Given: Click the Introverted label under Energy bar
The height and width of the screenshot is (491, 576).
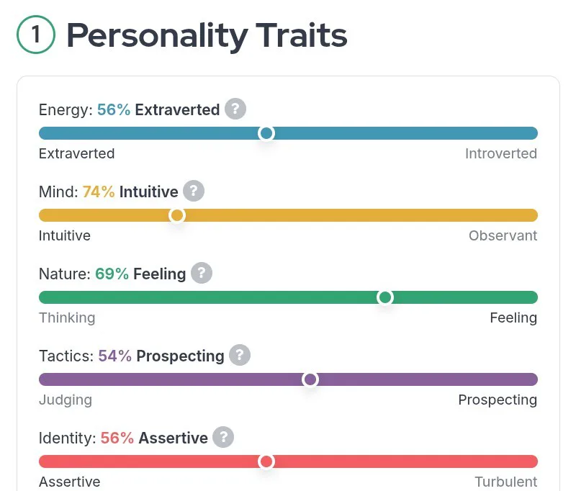Looking at the screenshot, I should pos(500,153).
